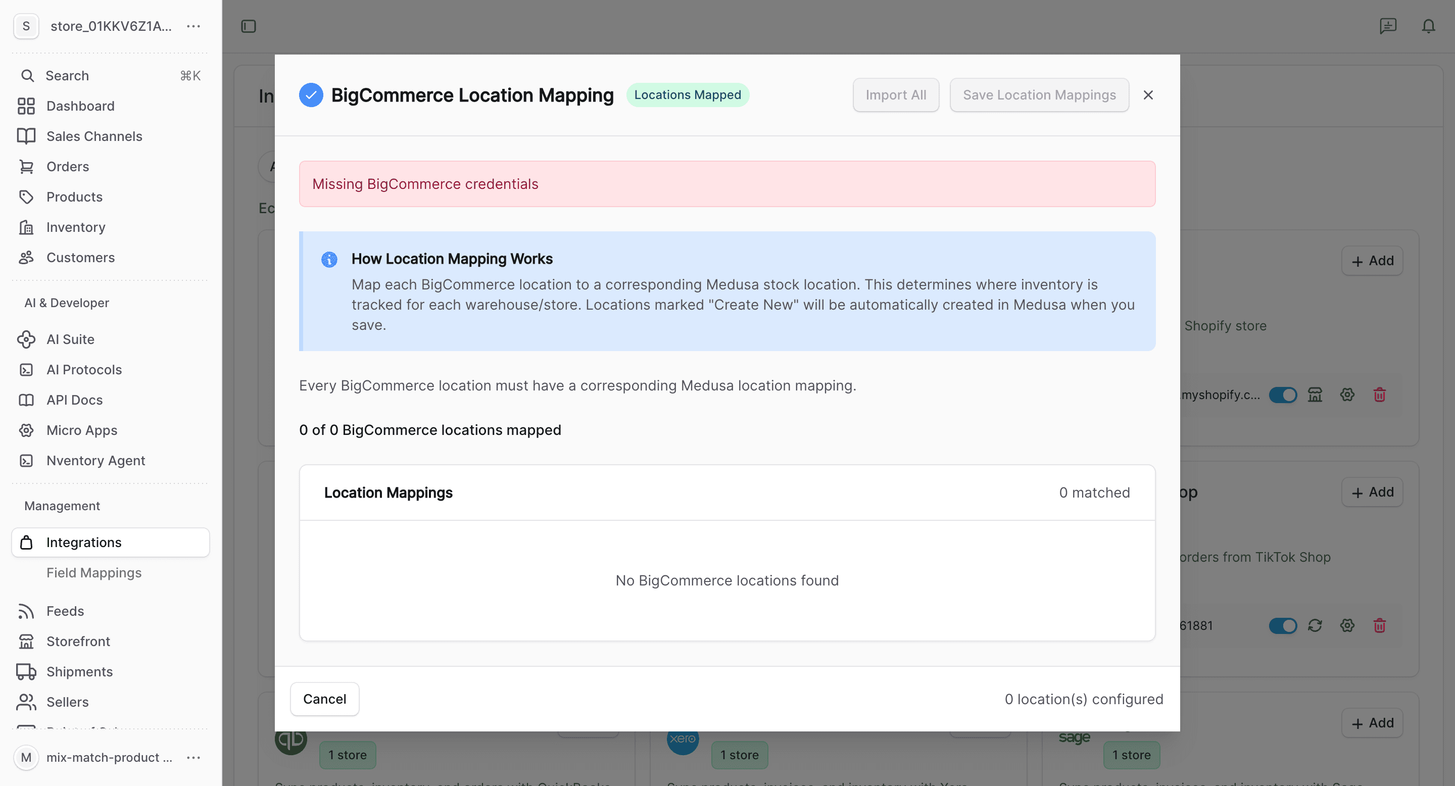The width and height of the screenshot is (1455, 786).
Task: Toggle the myshopify store switch
Action: coord(1283,395)
